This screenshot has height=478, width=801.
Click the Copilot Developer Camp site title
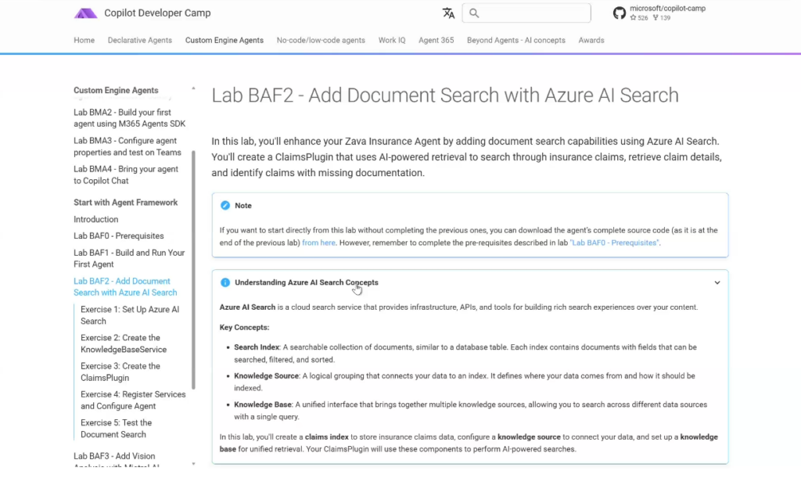coord(157,13)
